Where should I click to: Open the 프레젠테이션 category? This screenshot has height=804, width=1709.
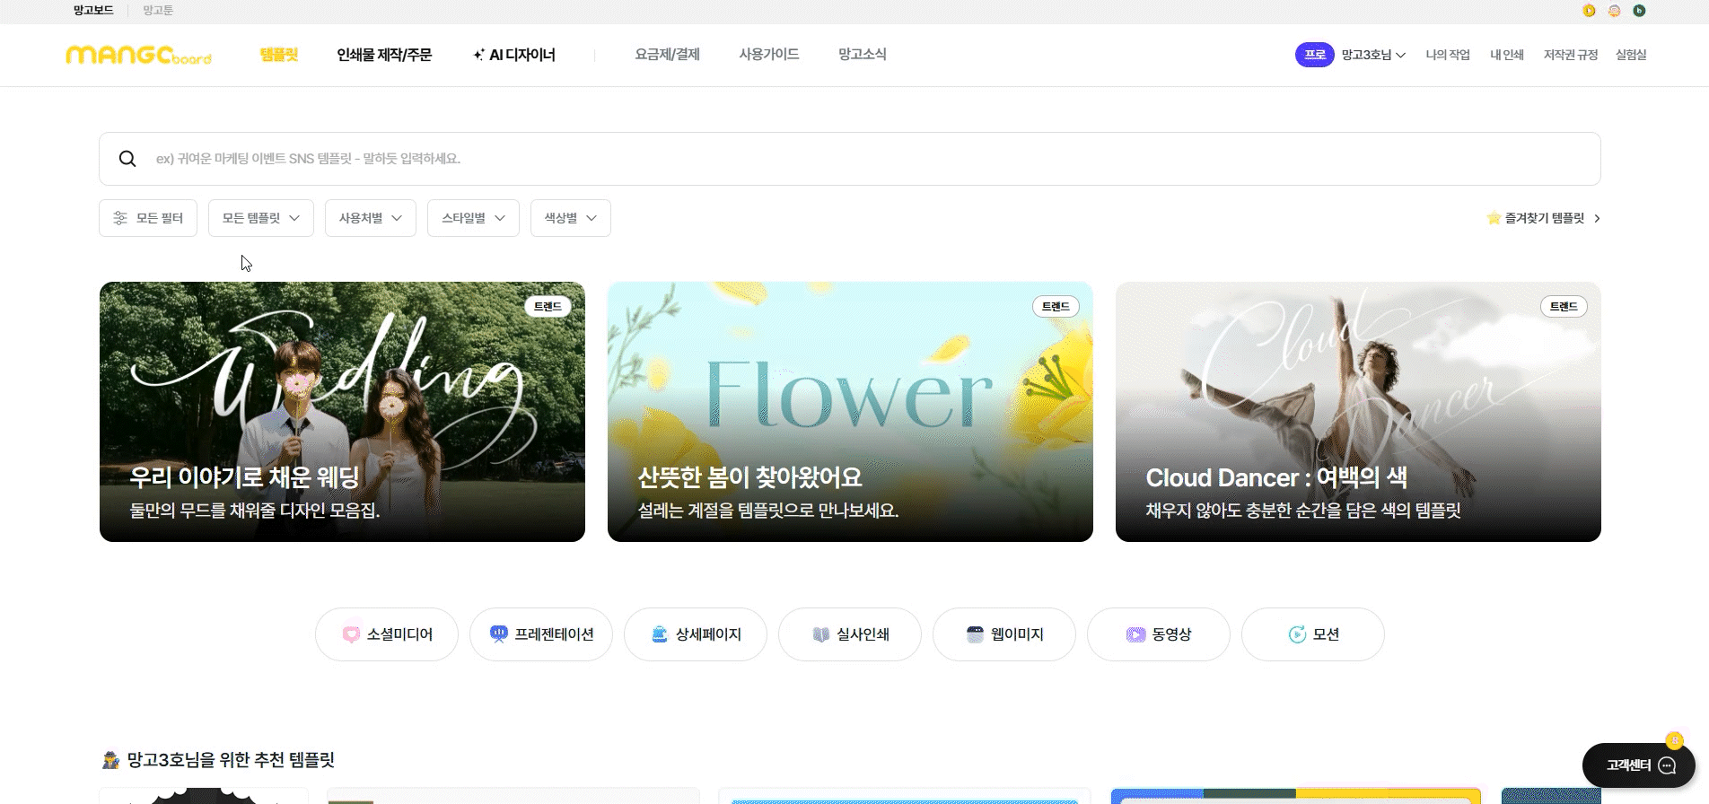tap(541, 634)
